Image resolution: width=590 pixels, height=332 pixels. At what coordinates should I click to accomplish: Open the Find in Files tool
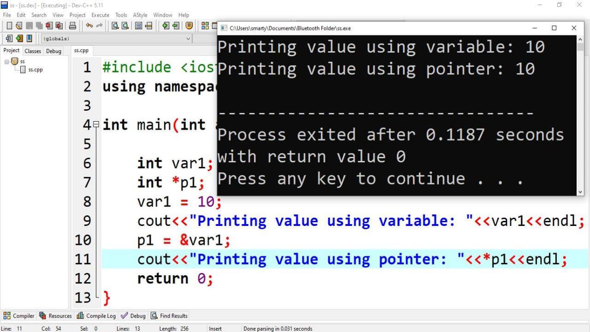pyautogui.click(x=124, y=26)
